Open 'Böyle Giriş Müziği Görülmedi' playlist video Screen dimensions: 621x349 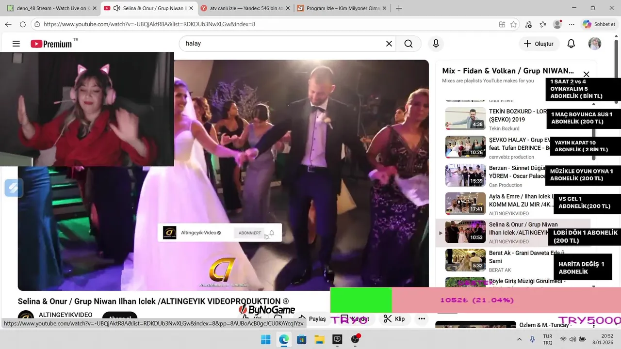(x=527, y=281)
